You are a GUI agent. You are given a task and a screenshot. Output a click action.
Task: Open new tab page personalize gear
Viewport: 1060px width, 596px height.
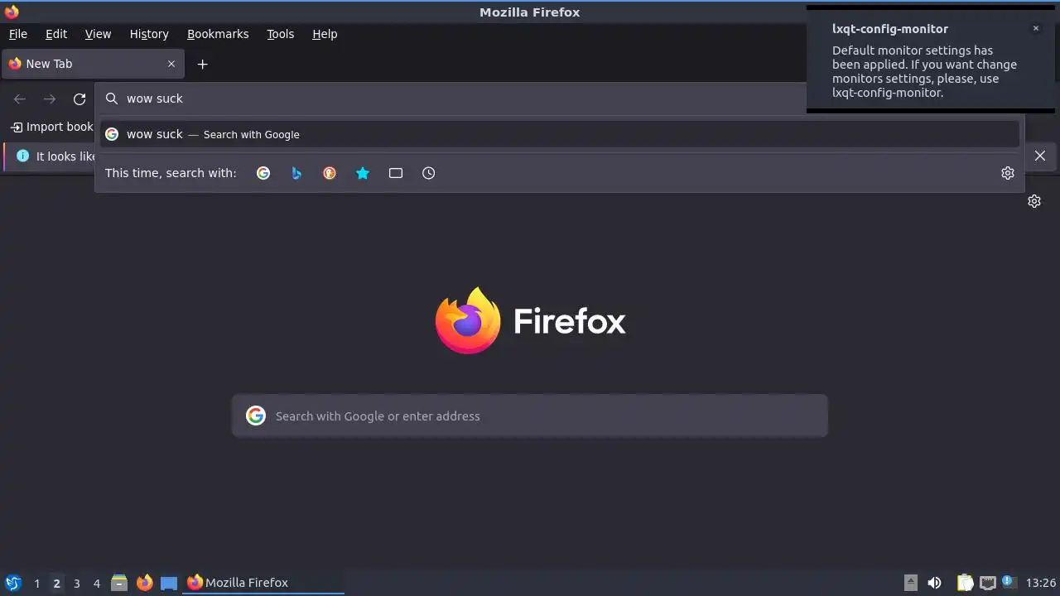[1034, 201]
